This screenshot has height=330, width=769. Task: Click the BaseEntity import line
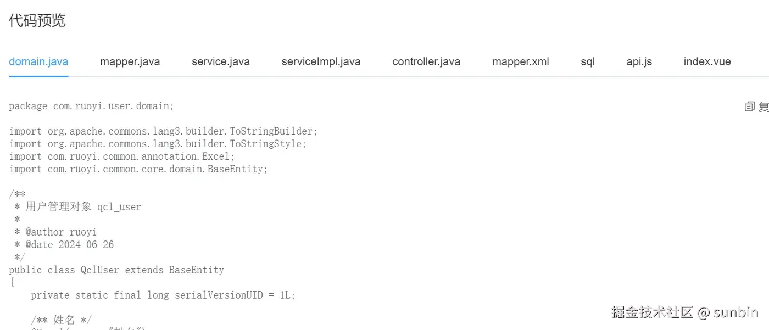(138, 169)
